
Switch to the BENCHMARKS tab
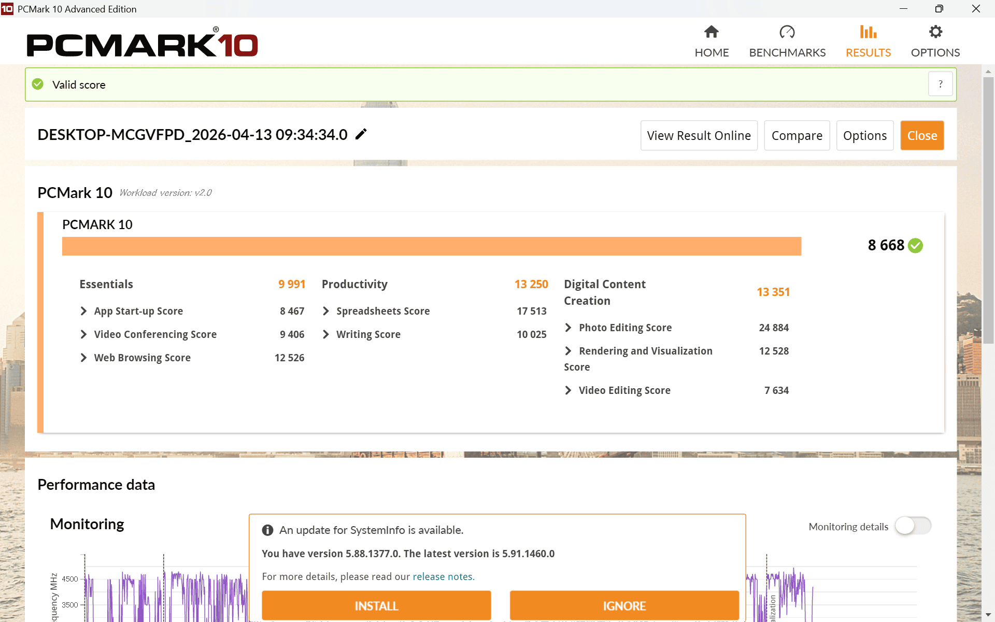pos(787,52)
